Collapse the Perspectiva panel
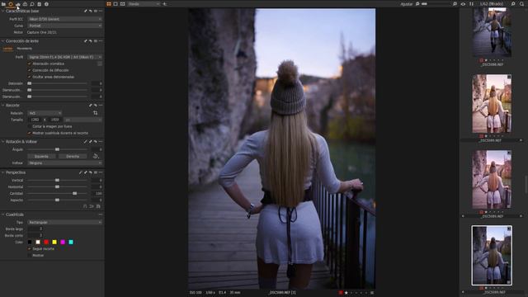The height and width of the screenshot is (297, 528). pyautogui.click(x=3, y=172)
